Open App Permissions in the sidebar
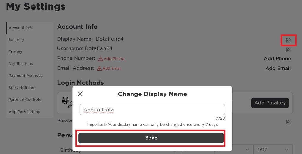The width and height of the screenshot is (302, 154). tap(24, 112)
